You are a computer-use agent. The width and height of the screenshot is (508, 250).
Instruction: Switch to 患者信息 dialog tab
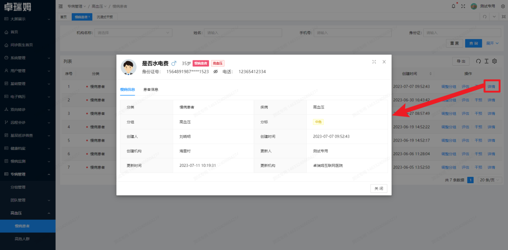pyautogui.click(x=151, y=90)
